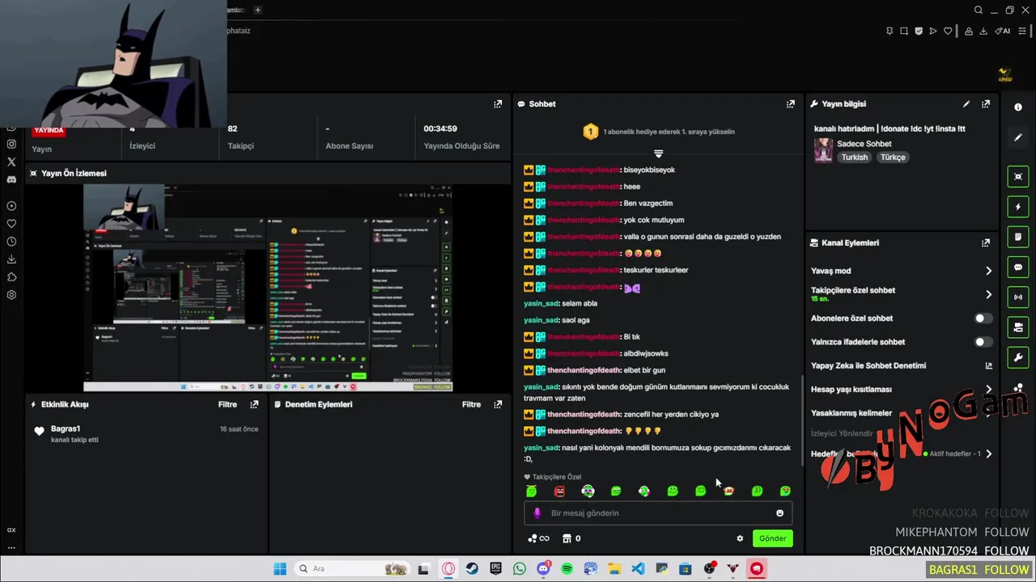1036x582 pixels.
Task: Open Steam from the taskbar
Action: coord(471,569)
